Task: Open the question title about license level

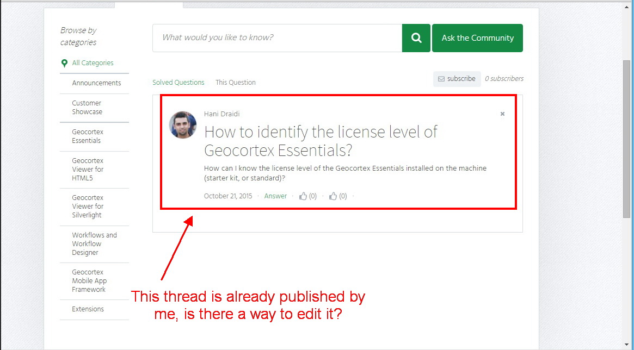Action: pos(321,141)
